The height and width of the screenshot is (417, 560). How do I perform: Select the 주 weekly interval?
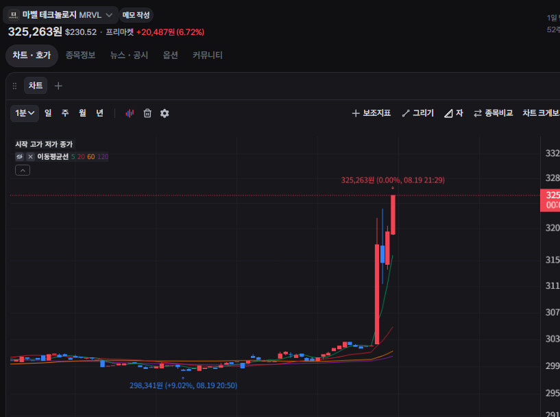(x=65, y=113)
